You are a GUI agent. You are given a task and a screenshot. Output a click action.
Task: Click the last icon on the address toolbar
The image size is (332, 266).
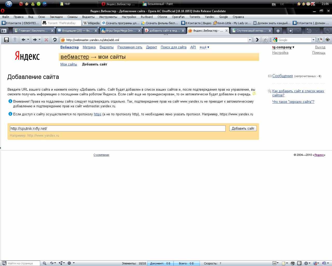pos(328,40)
